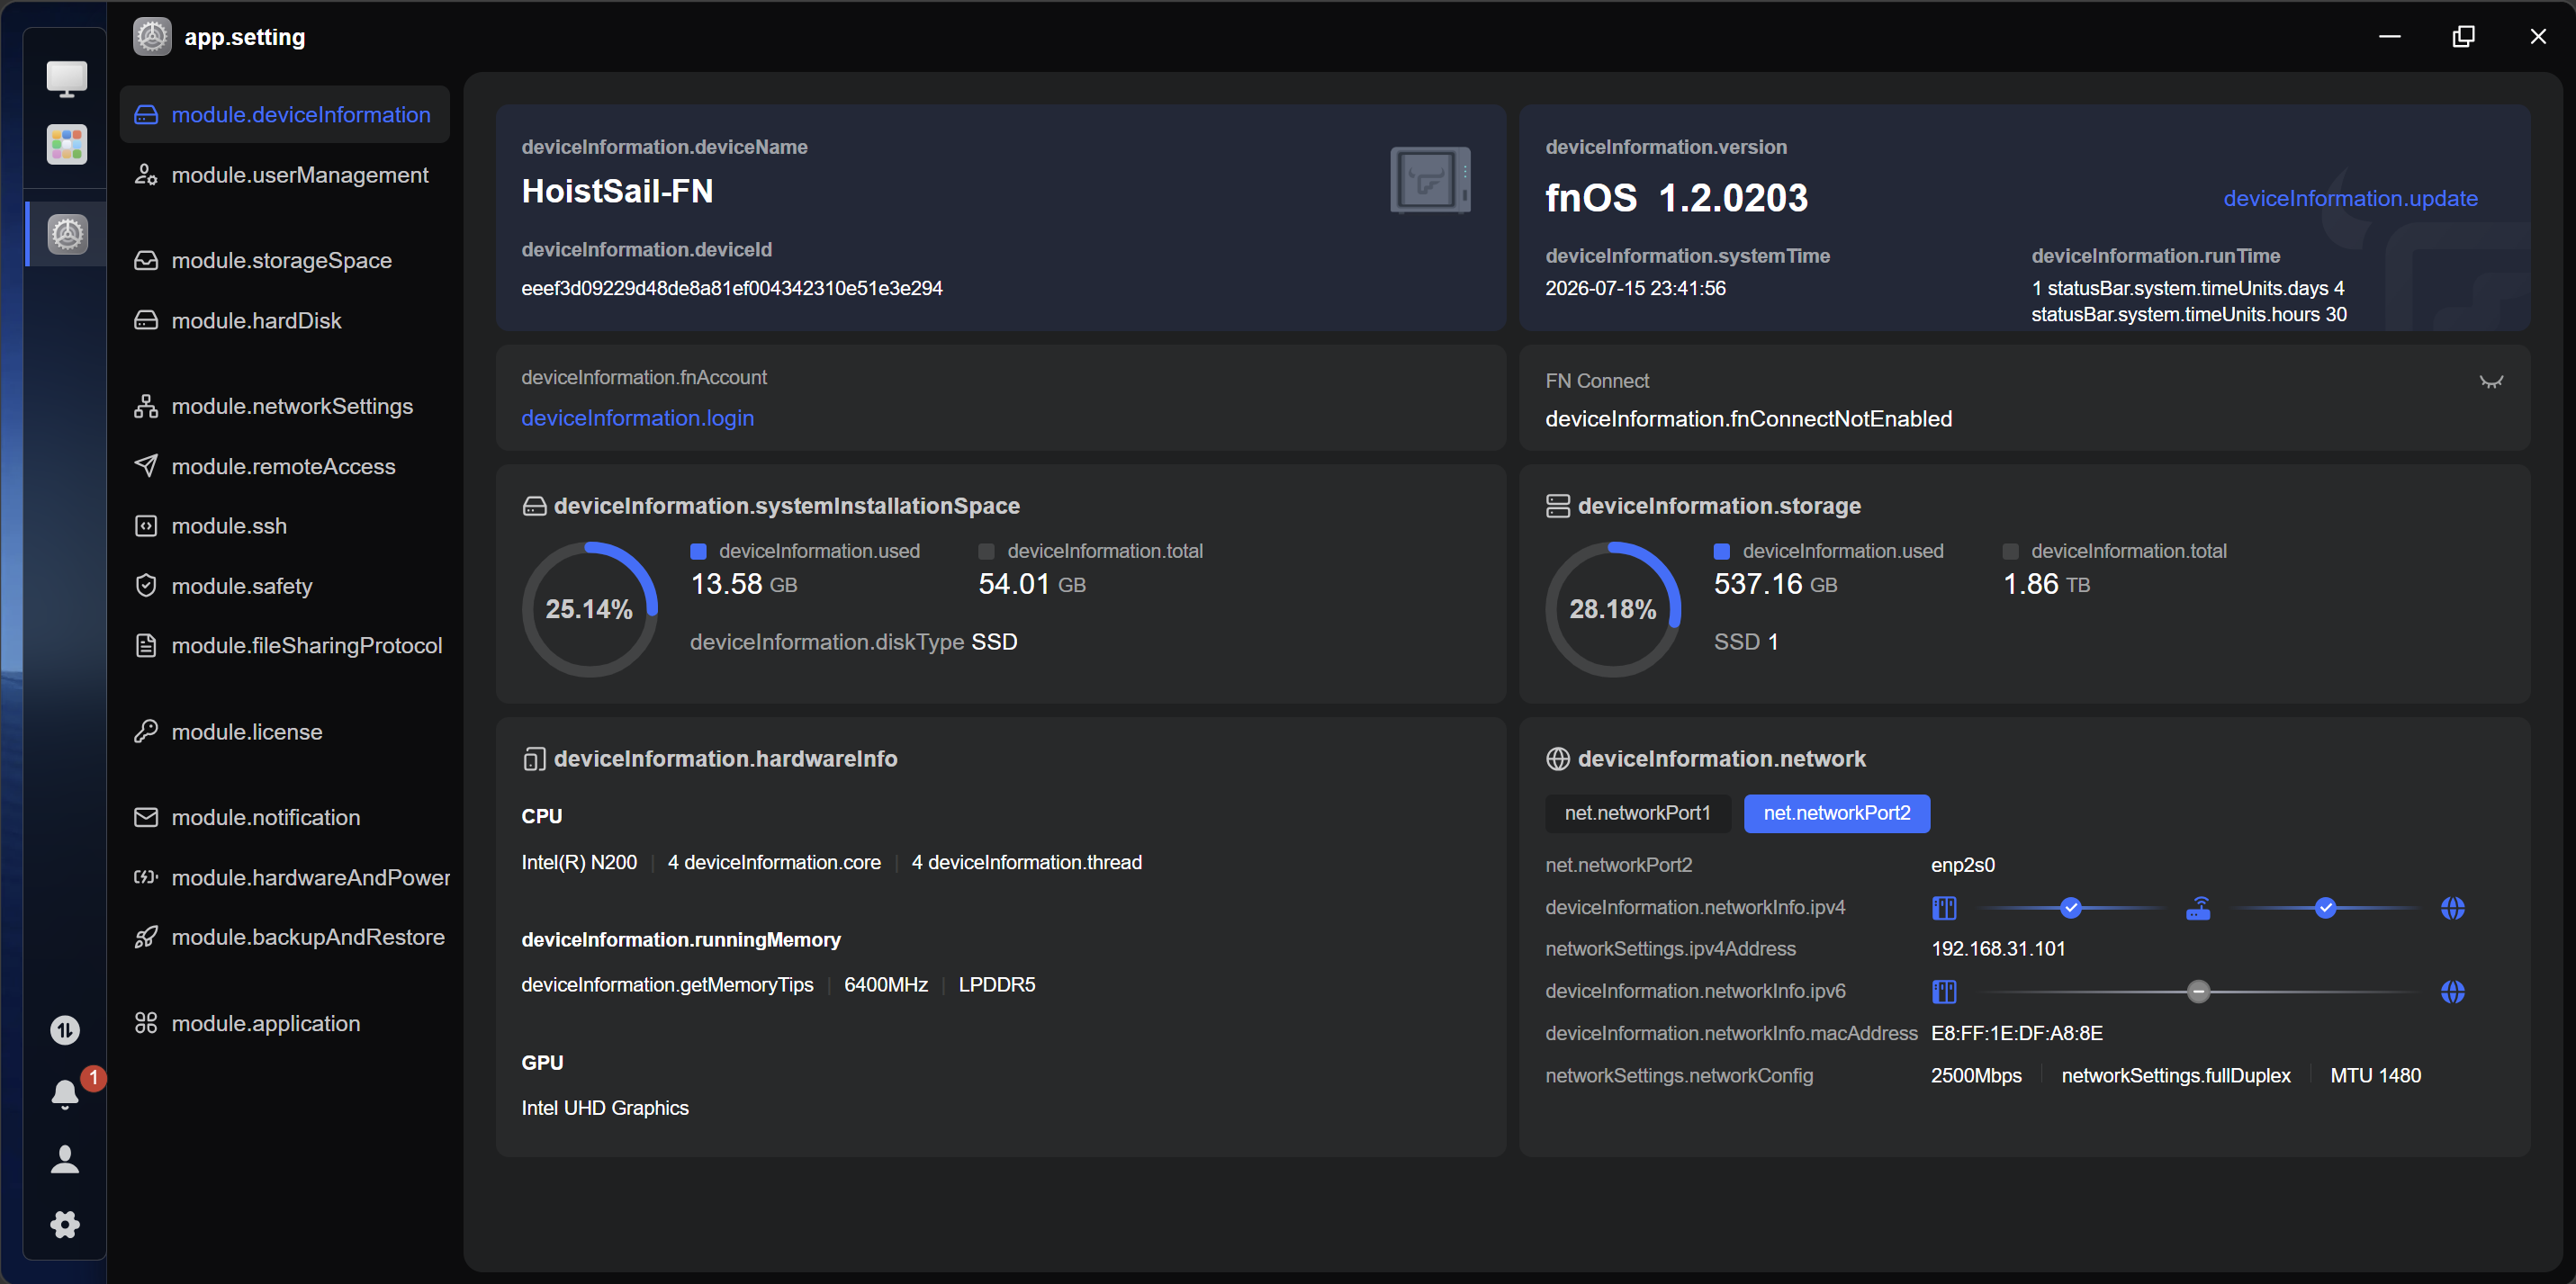Screen dimensions: 2576x1284
Task: Open the gear icon at dock bottom
Action: (x=65, y=1224)
